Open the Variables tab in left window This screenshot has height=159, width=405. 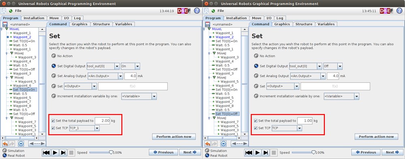(x=124, y=24)
